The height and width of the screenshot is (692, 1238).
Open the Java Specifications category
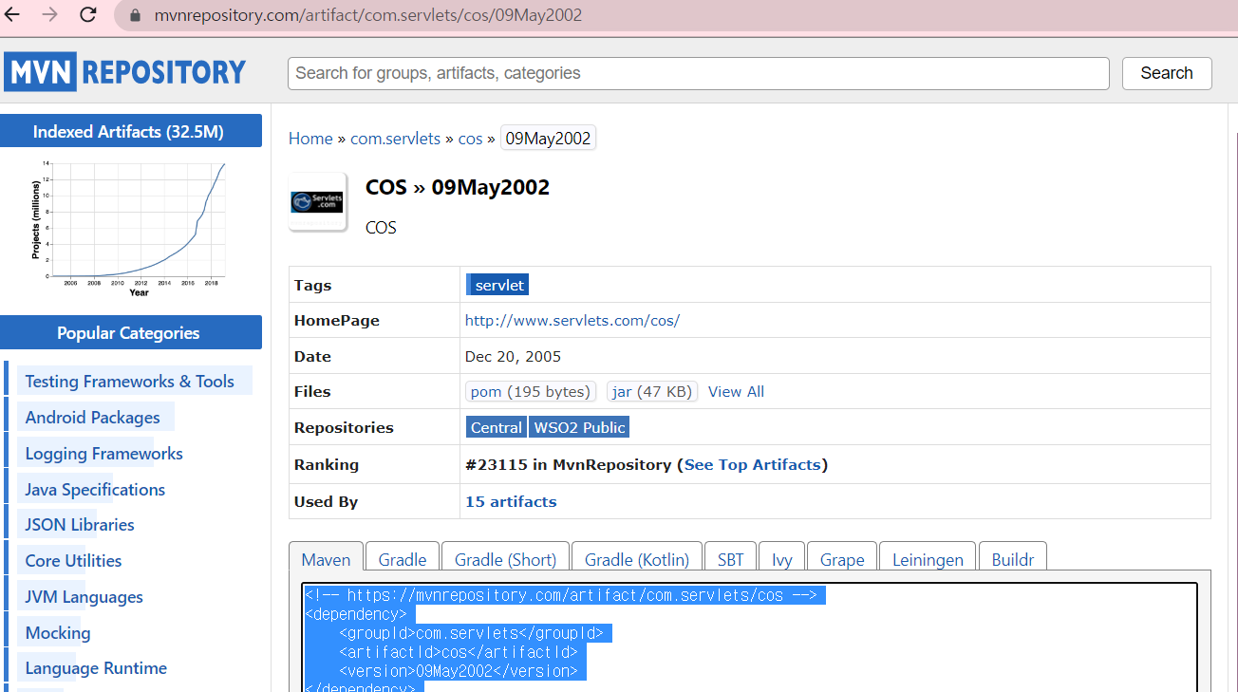(x=95, y=490)
